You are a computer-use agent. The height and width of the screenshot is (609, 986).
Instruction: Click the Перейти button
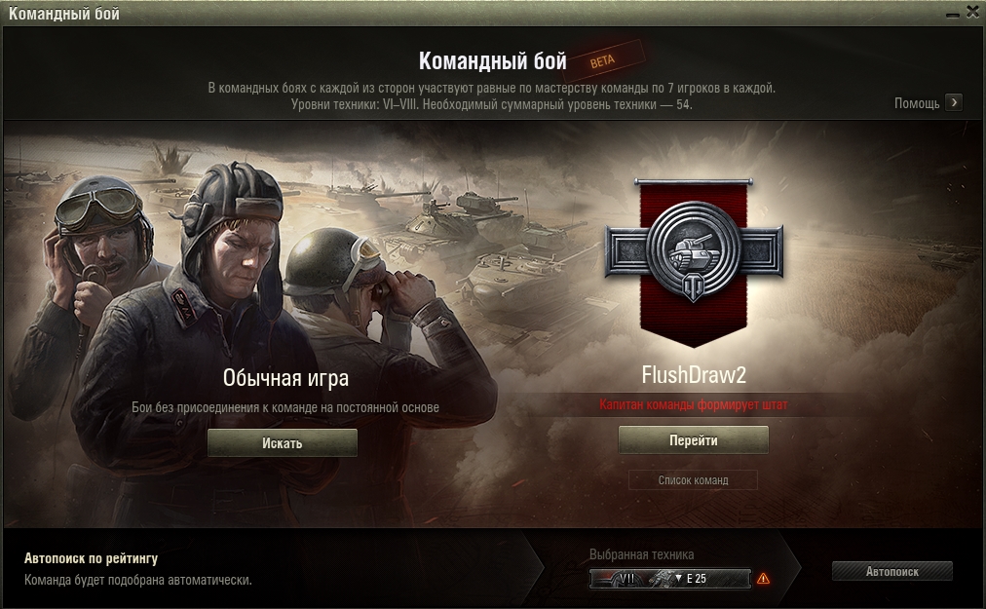[x=694, y=440]
